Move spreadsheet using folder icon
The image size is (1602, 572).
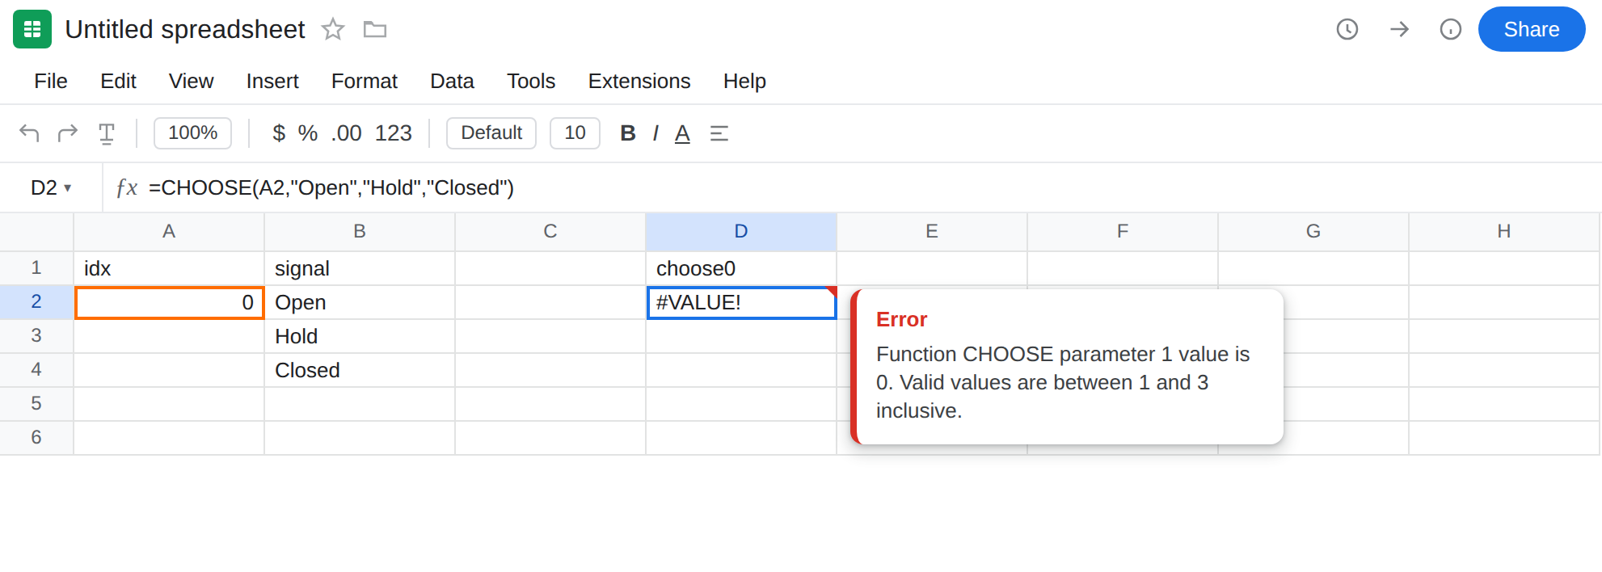coord(375,30)
